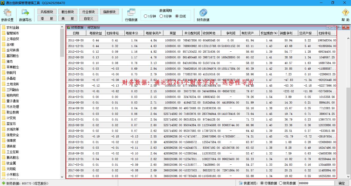Viewport: 351px width, 186px height.
Task: Open 帮助 help
Action: coord(345,14)
